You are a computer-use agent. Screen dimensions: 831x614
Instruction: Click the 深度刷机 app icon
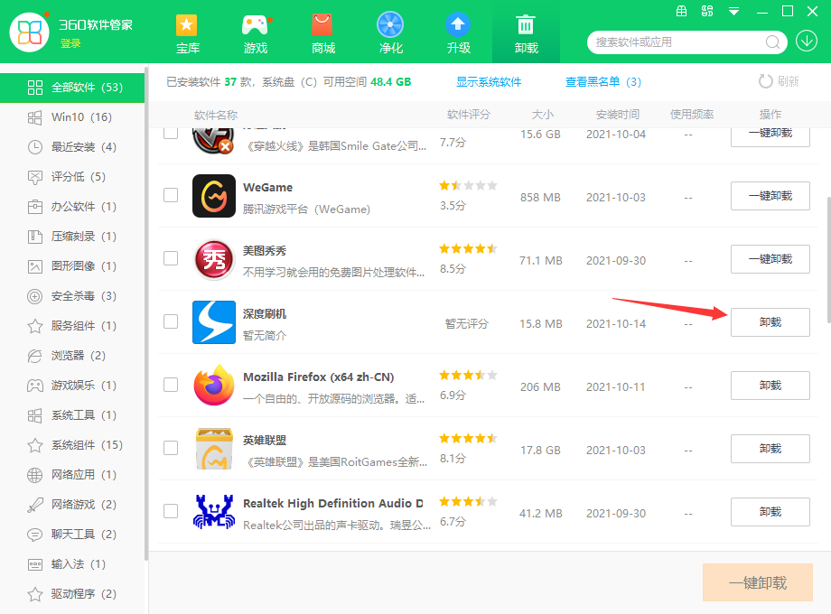click(213, 322)
